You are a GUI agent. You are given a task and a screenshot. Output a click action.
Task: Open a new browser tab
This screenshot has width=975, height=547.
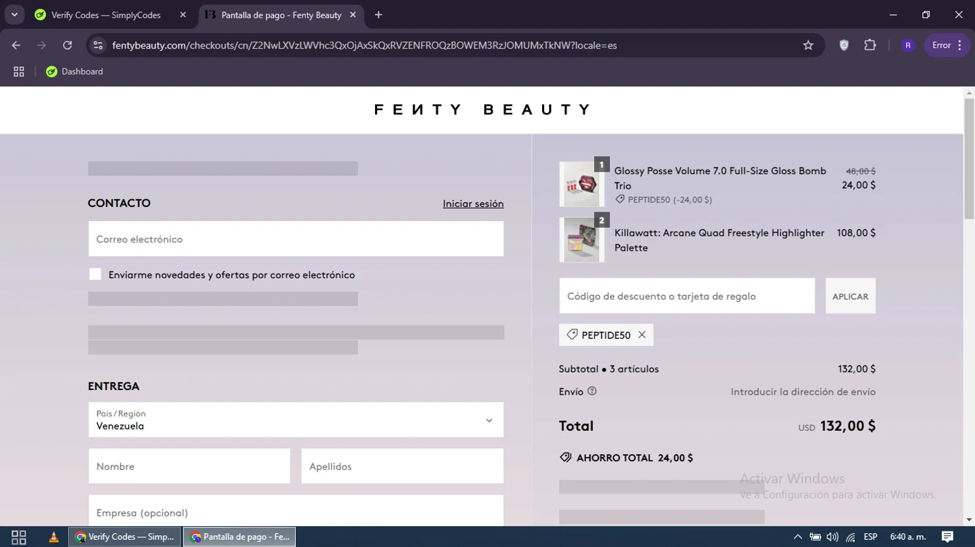point(378,15)
